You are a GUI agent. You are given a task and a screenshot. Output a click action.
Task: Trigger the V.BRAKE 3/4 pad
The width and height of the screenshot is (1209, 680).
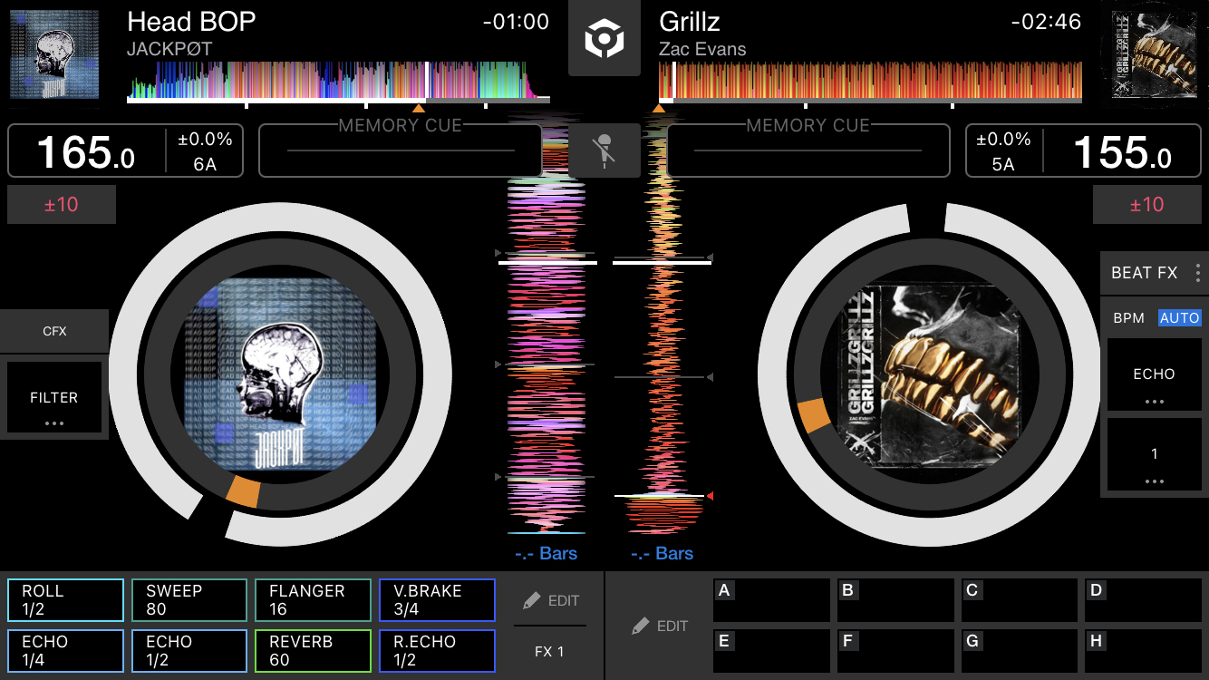pos(437,599)
